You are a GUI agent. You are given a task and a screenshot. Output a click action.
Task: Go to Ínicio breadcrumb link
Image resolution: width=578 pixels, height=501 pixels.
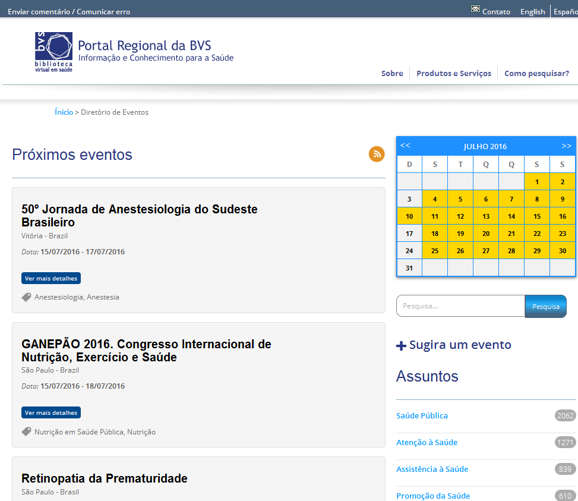tap(64, 112)
